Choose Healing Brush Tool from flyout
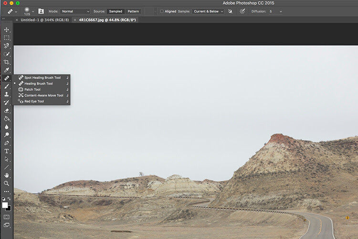This screenshot has width=358, height=239. point(42,84)
